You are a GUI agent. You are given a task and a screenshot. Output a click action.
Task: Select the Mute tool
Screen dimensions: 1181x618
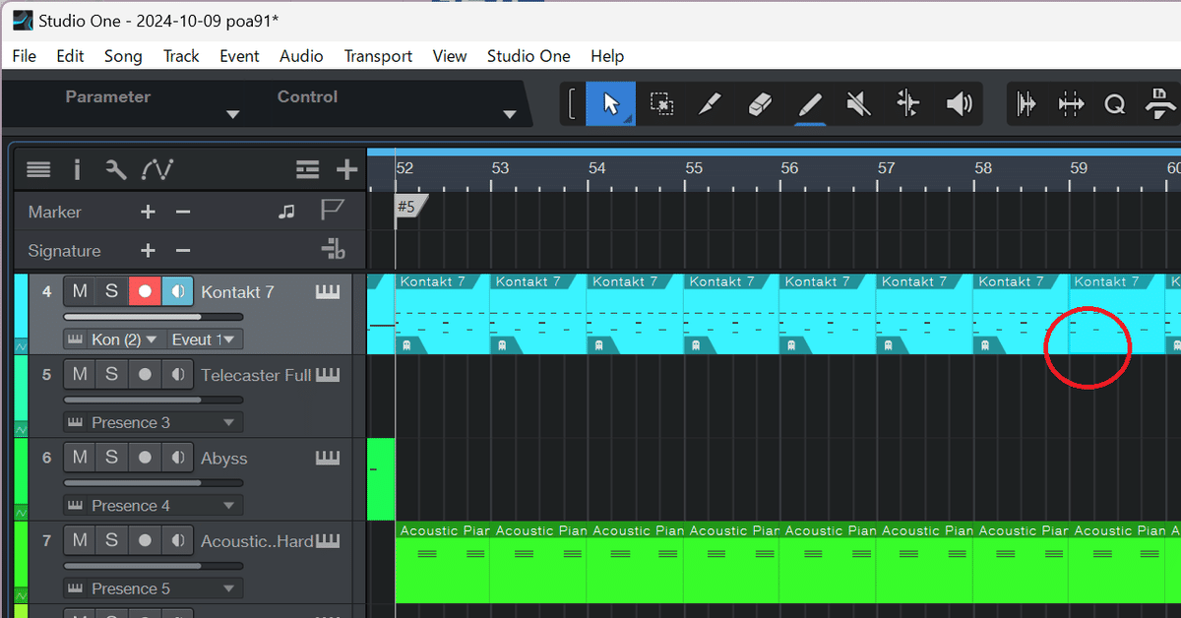[858, 103]
